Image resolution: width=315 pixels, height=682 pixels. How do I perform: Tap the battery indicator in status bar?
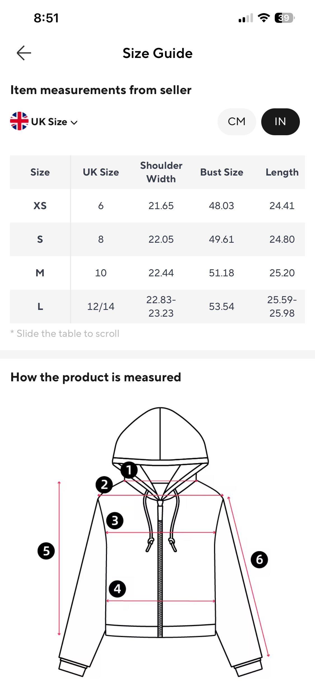[284, 18]
